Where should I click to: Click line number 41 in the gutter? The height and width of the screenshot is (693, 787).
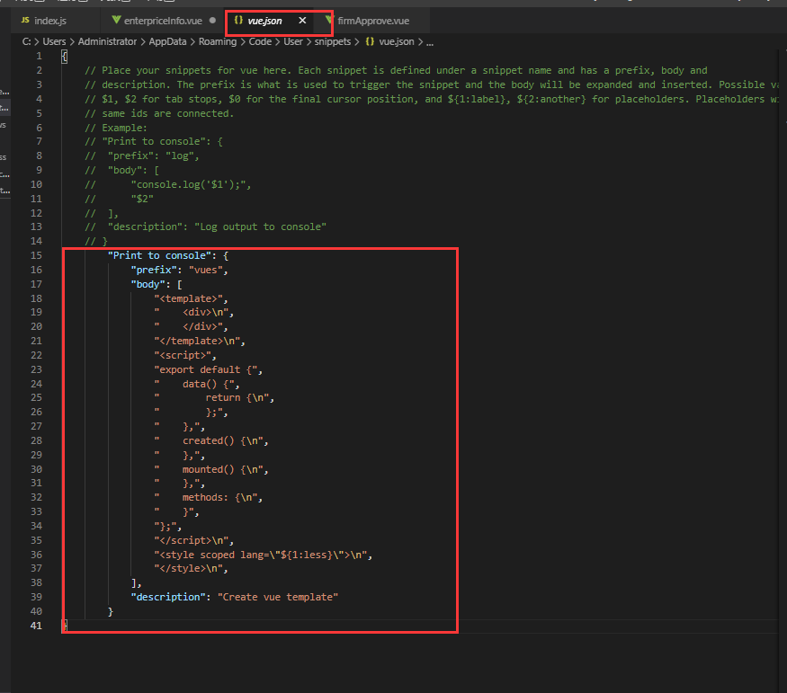point(37,626)
